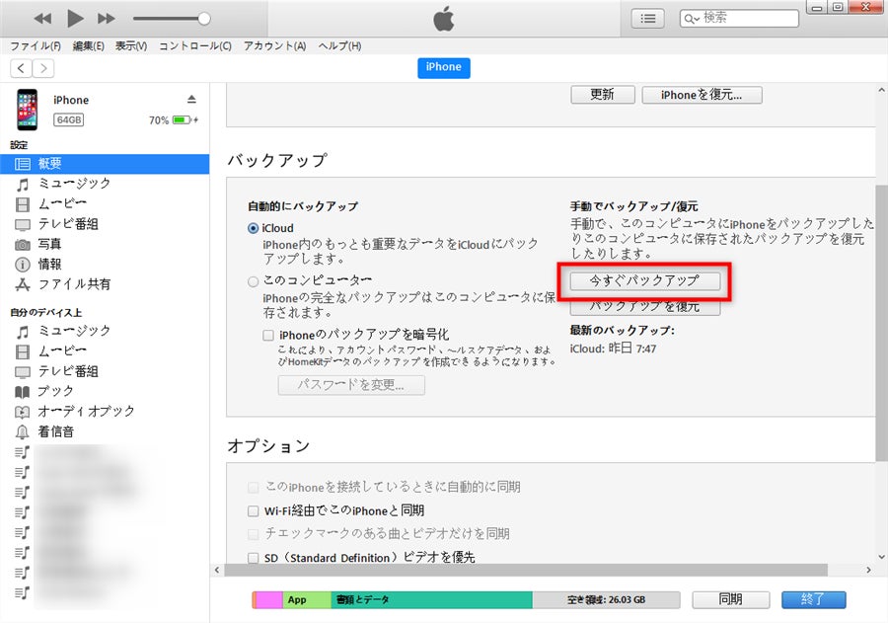
Task: Check iPhoneのバックアップを暗号化 checkbox
Action: [x=268, y=336]
